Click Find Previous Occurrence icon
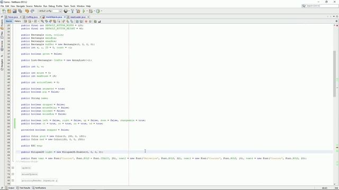 [46, 21]
